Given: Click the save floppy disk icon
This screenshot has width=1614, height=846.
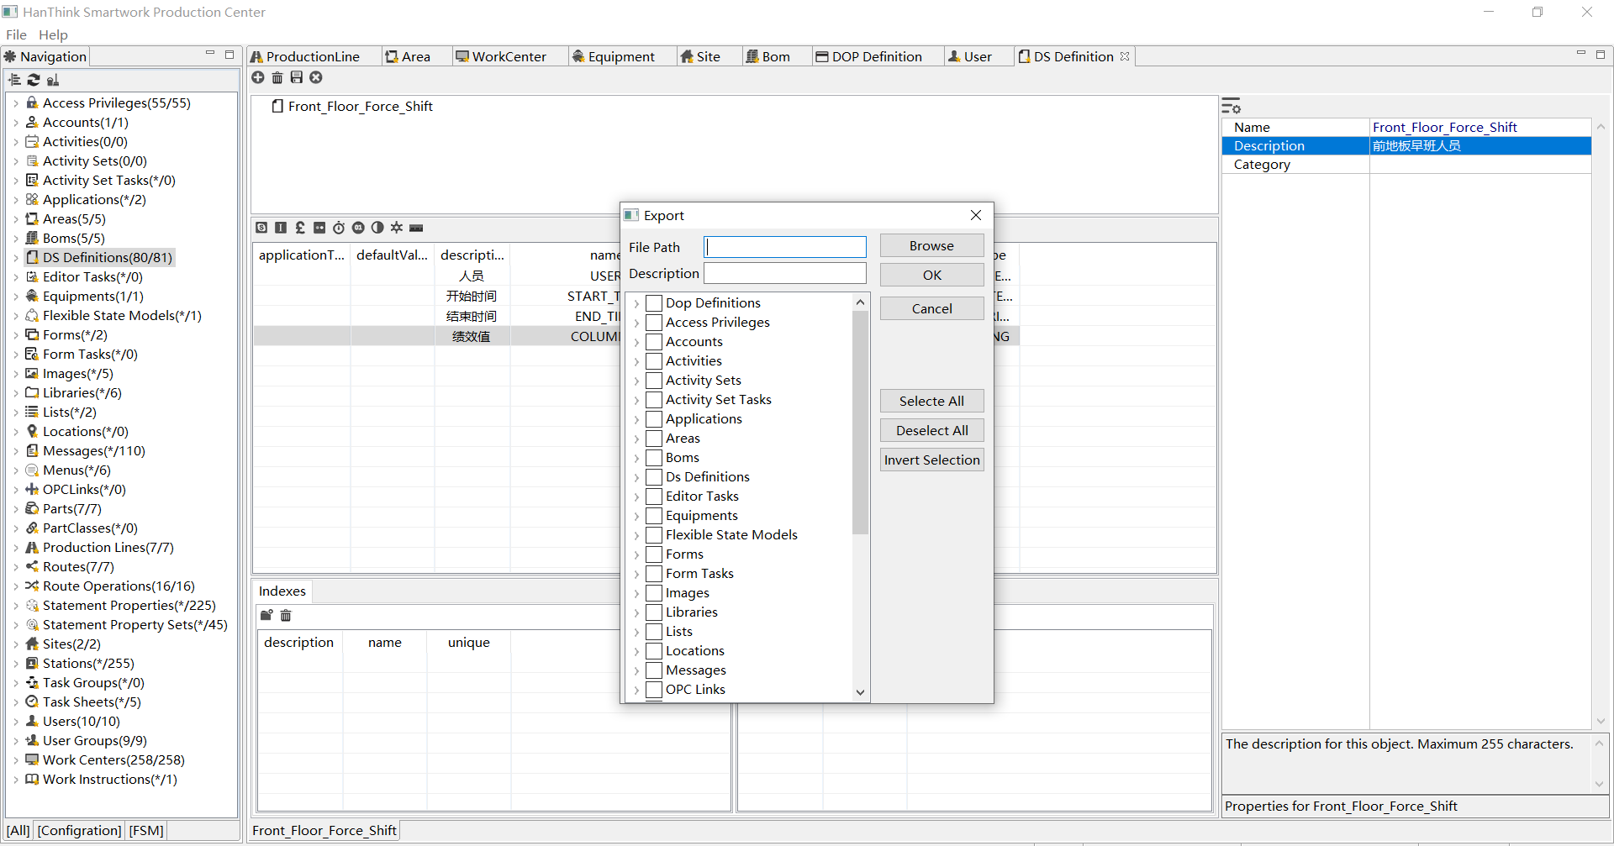Looking at the screenshot, I should pyautogui.click(x=297, y=77).
